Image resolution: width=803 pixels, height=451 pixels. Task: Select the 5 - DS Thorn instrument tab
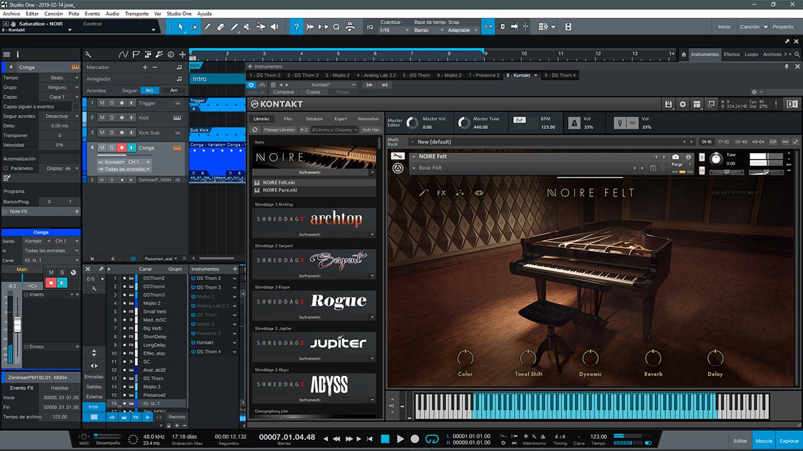(416, 76)
